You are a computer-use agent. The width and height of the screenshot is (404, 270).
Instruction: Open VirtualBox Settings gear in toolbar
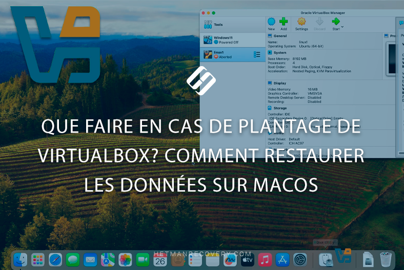point(301,24)
